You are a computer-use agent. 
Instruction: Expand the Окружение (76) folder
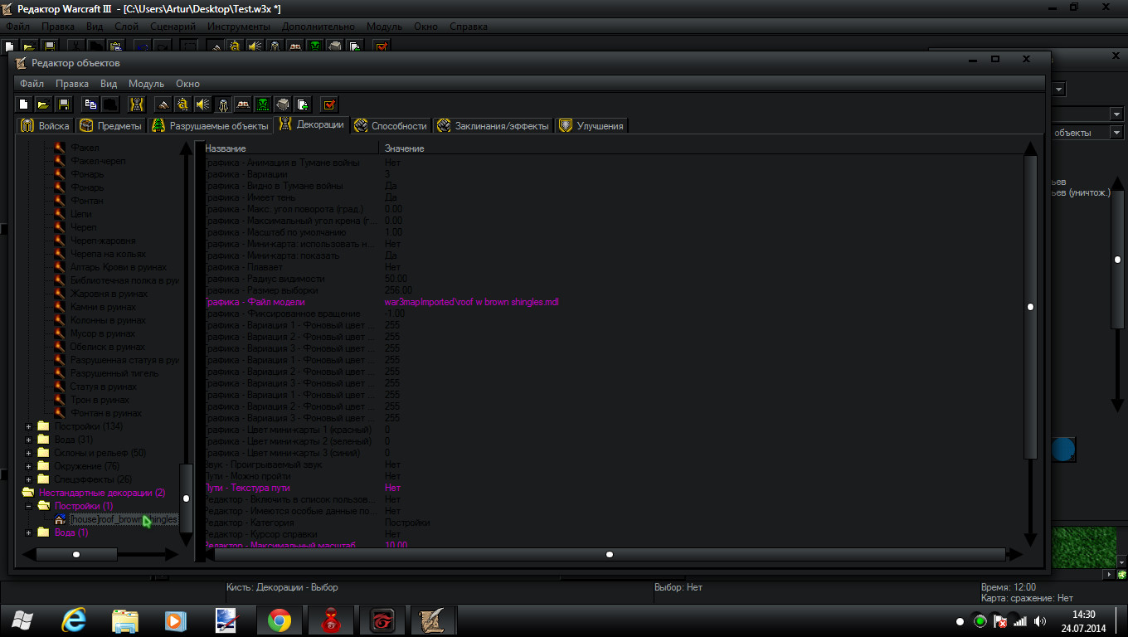tap(28, 466)
